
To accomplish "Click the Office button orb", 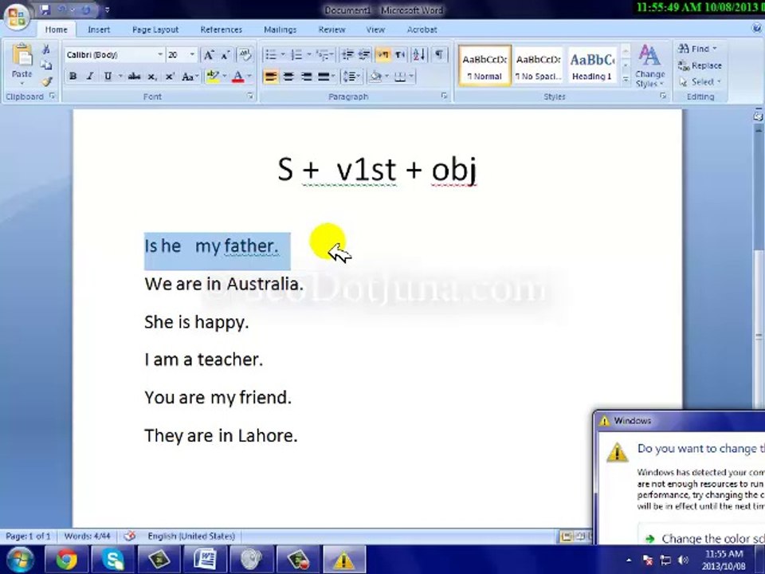I will 17,17.
